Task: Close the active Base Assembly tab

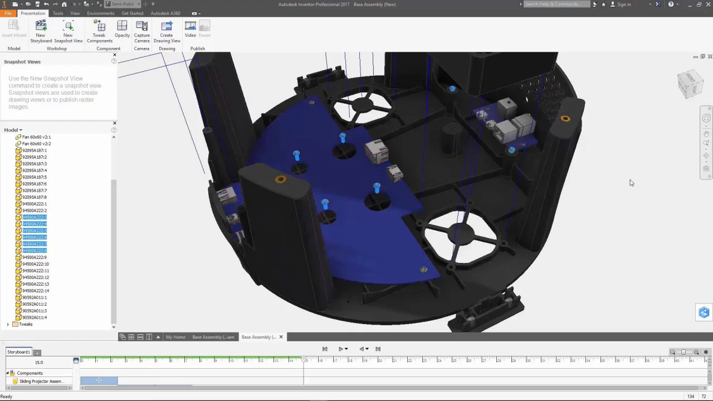Action: point(281,337)
